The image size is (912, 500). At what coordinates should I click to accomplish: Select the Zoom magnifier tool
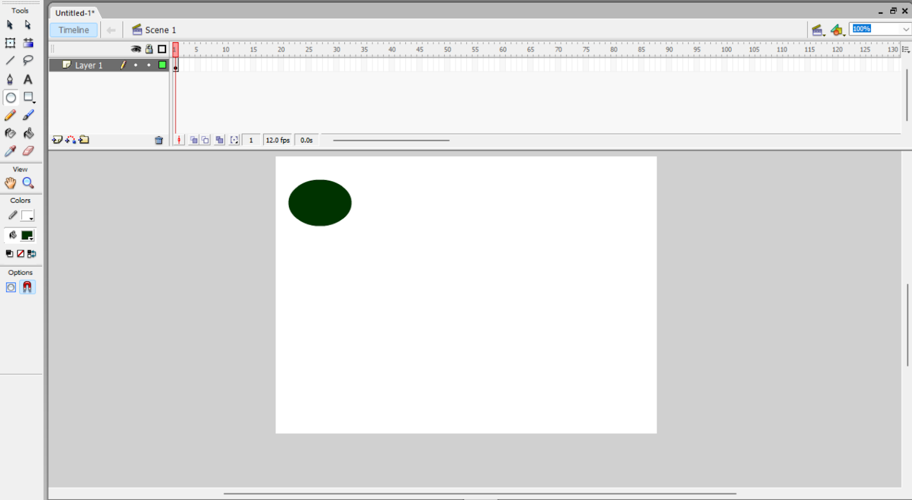pos(28,183)
